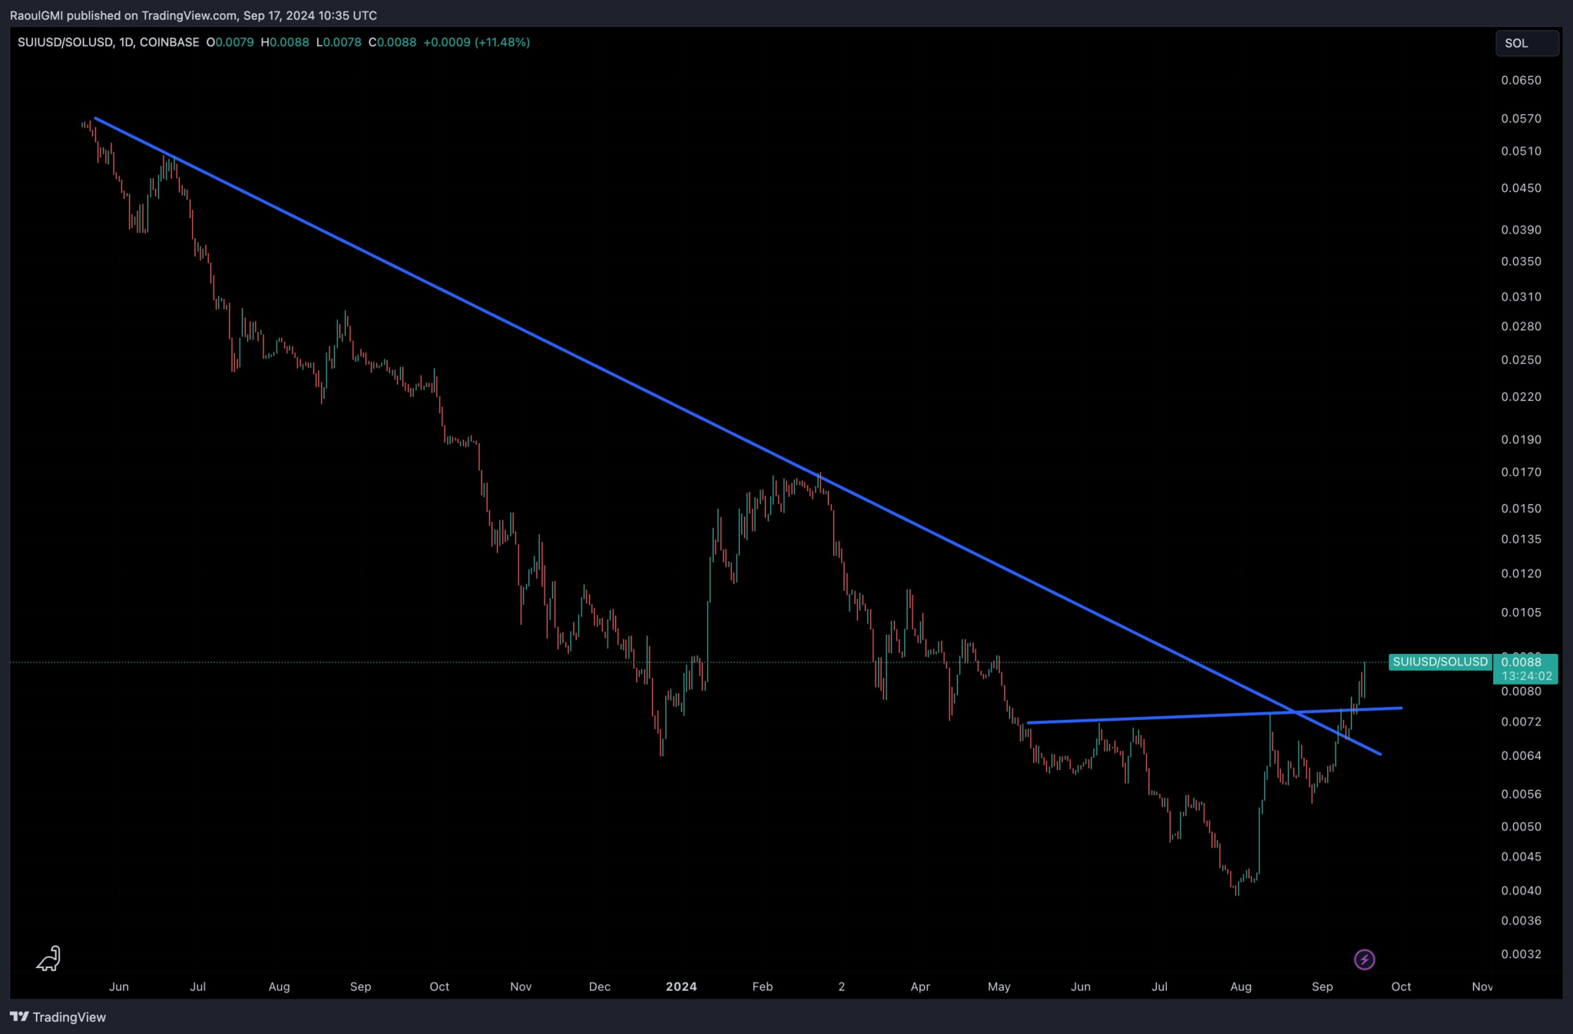Screen dimensions: 1573x1034
Task: Click the RaoulGMI author name in the header
Action: 36,15
